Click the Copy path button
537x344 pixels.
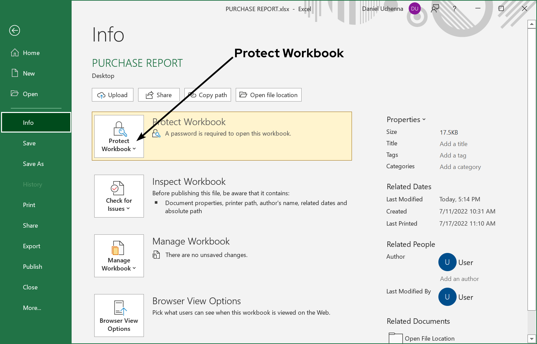208,95
